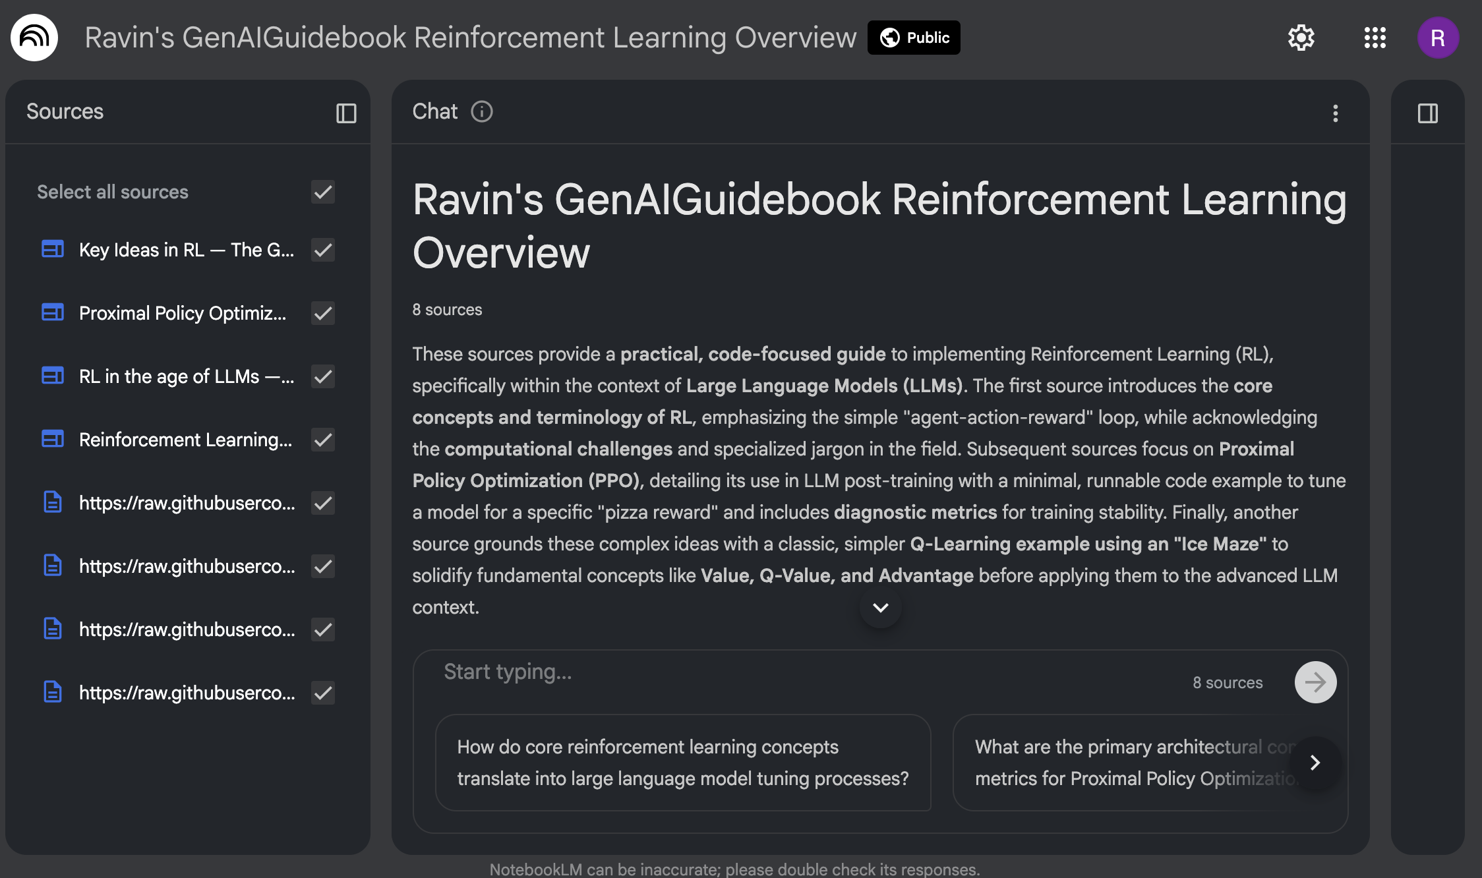Open the Chat three-dot options menu
This screenshot has width=1482, height=878.
1336,113
